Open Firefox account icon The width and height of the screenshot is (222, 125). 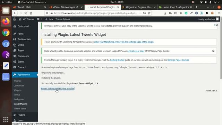(x=181, y=13)
